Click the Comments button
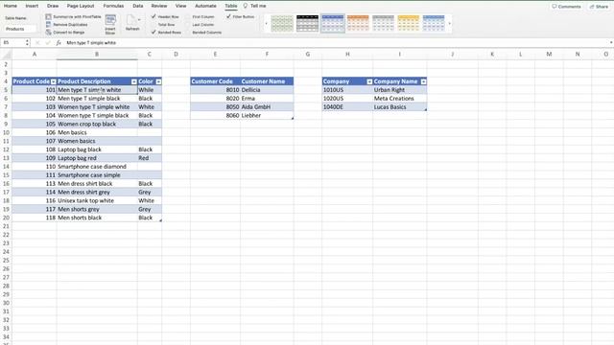Image resolution: width=614 pixels, height=345 pixels. (x=566, y=7)
